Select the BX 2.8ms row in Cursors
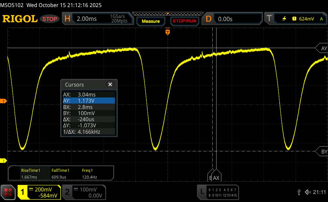Viewport: 328px width, 202px height. coord(89,107)
